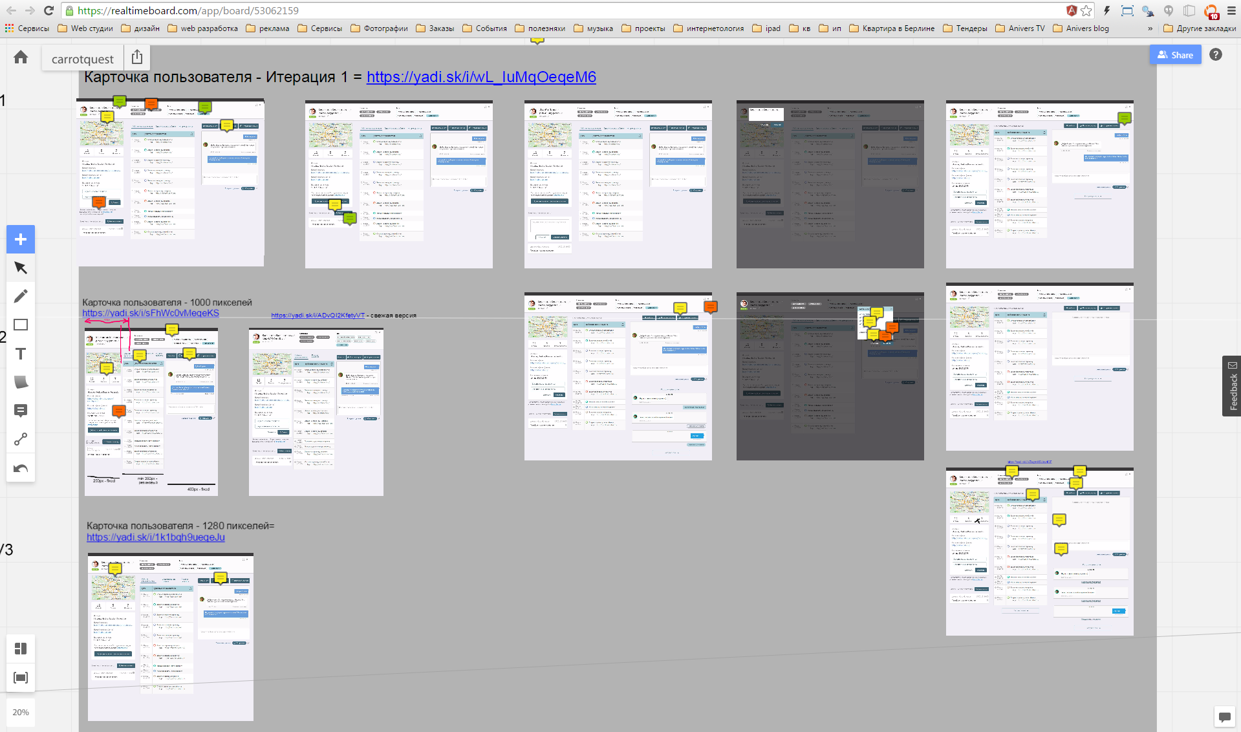Open the дизайн bookmarks folder
1241x732 pixels.
[x=140, y=28]
